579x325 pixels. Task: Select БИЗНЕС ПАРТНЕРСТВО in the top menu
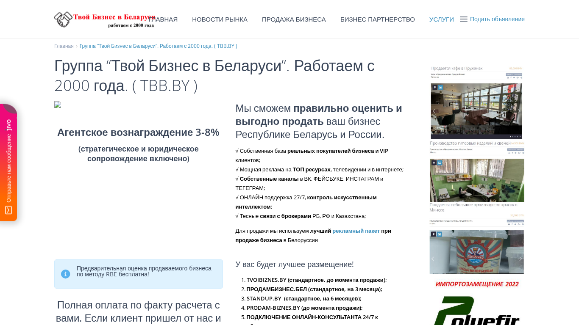click(378, 19)
